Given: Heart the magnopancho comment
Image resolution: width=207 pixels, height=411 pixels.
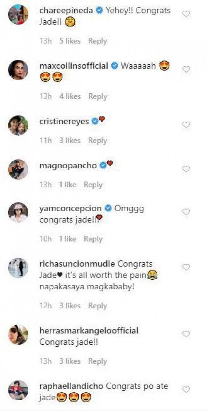Looking at the screenshot, I should [x=186, y=169].
